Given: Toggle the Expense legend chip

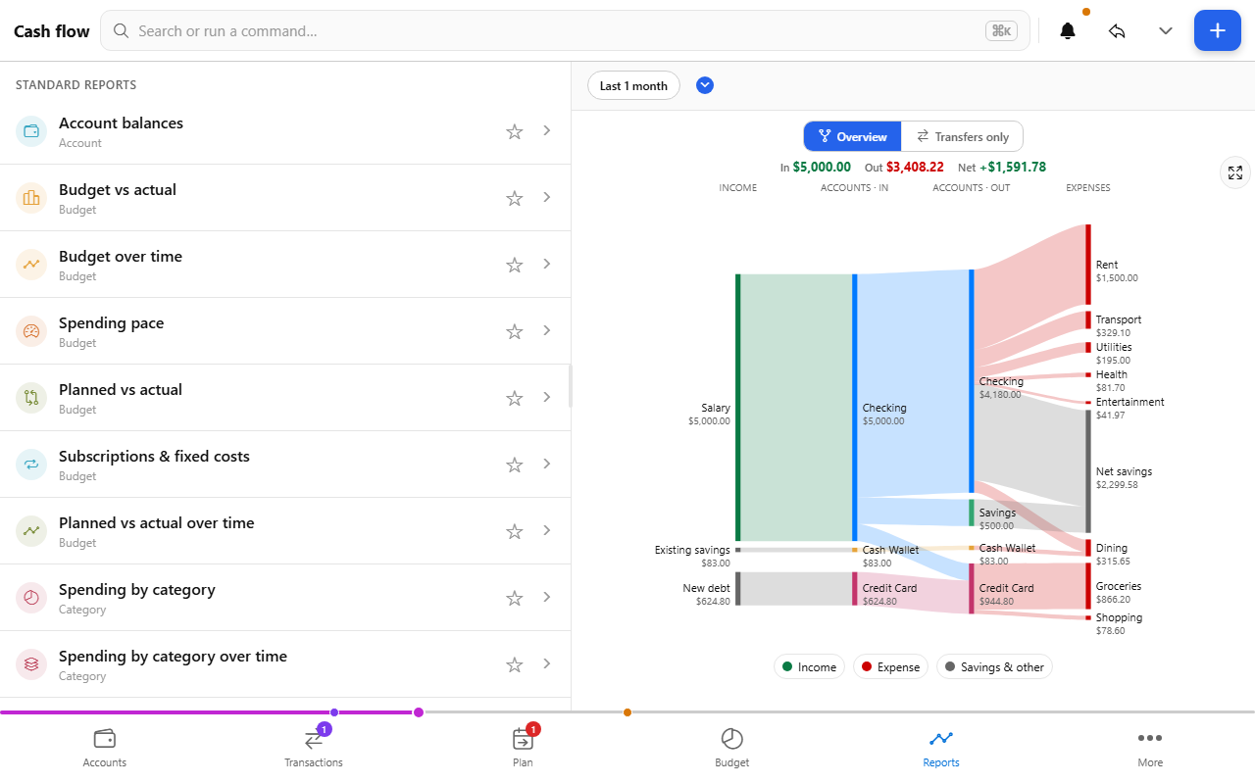Looking at the screenshot, I should pyautogui.click(x=891, y=667).
